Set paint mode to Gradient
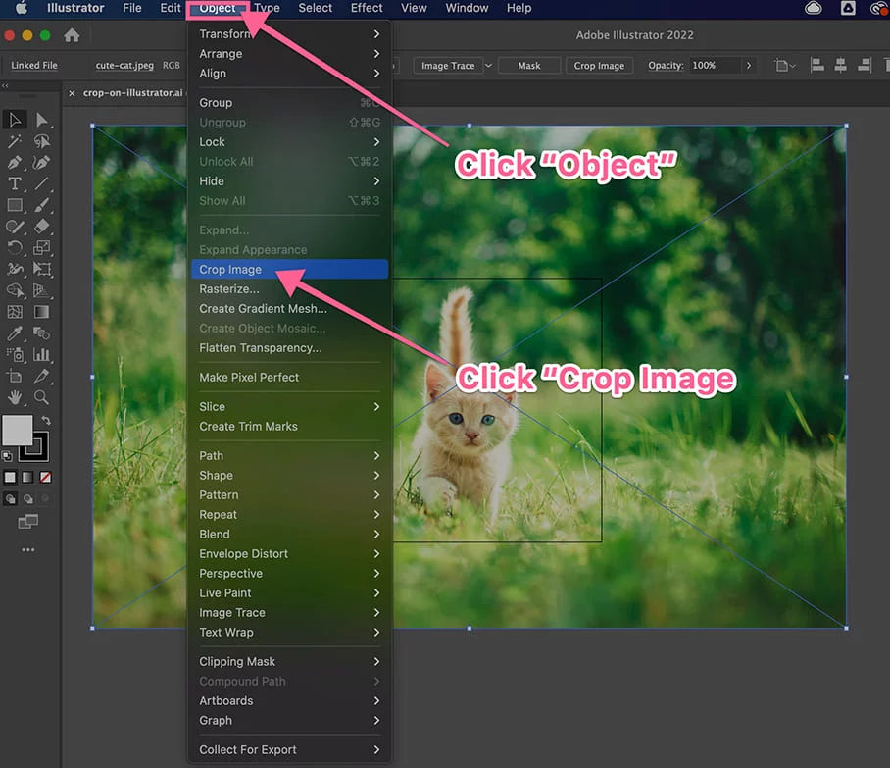This screenshot has height=768, width=890. click(27, 477)
